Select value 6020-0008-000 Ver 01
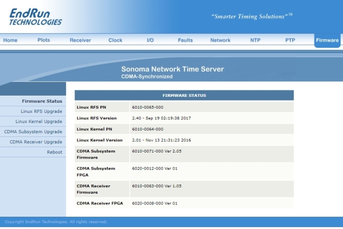The width and height of the screenshot is (343, 229). (x=155, y=203)
